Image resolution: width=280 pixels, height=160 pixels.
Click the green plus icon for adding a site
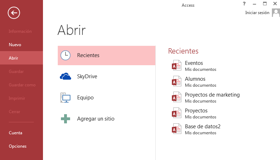point(66,119)
